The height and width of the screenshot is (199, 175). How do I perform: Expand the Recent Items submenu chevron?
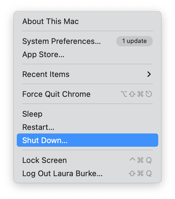[x=149, y=74]
